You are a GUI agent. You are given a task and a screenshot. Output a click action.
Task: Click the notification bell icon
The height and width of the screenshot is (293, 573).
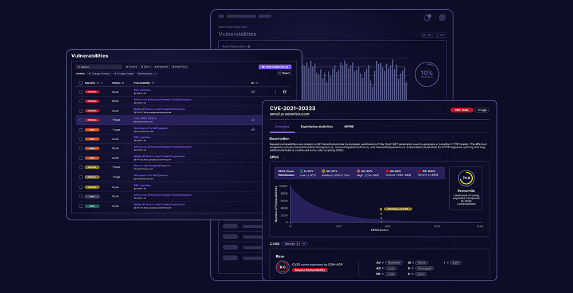427,18
